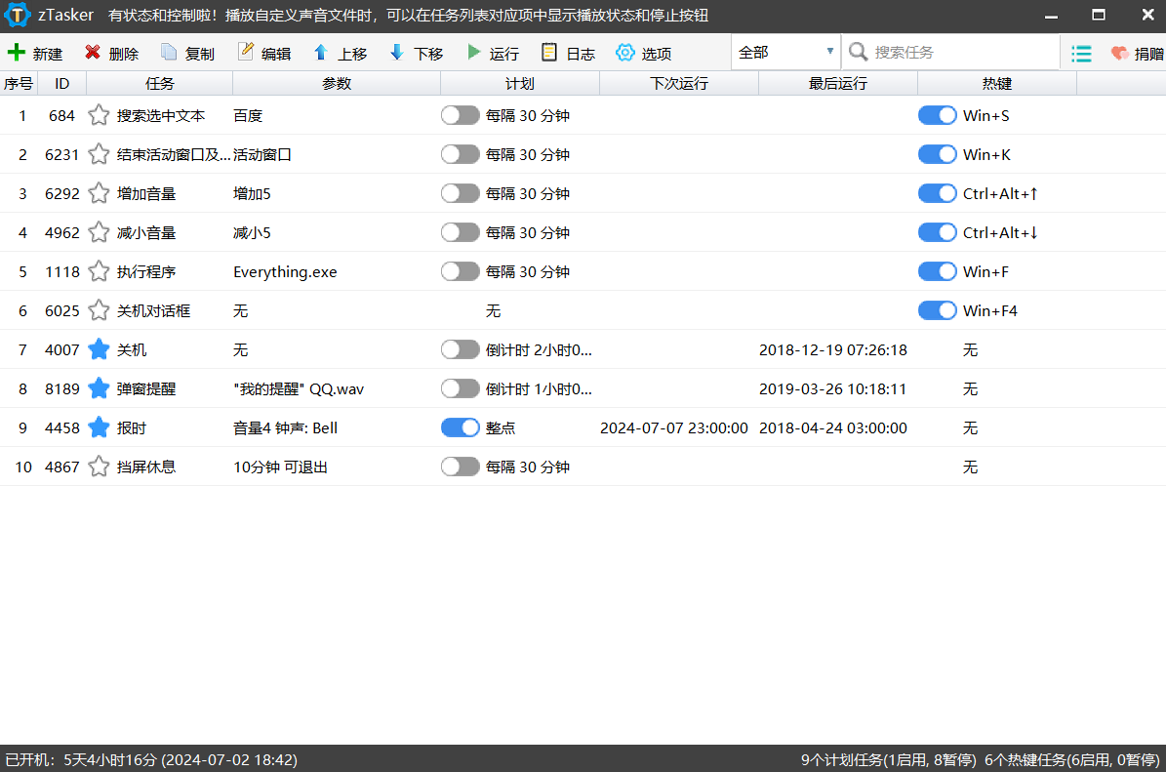Screen dimensions: 1166x772
Task: Click the green plus 新建 icon
Action: tap(17, 52)
